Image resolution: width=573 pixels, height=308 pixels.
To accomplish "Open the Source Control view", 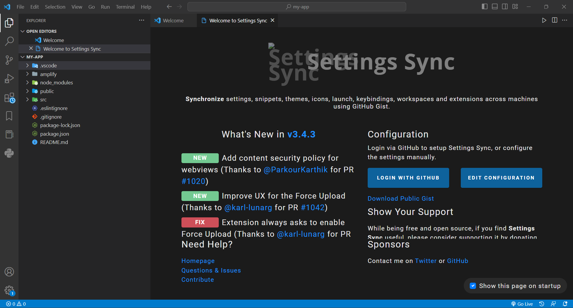I will tap(9, 60).
